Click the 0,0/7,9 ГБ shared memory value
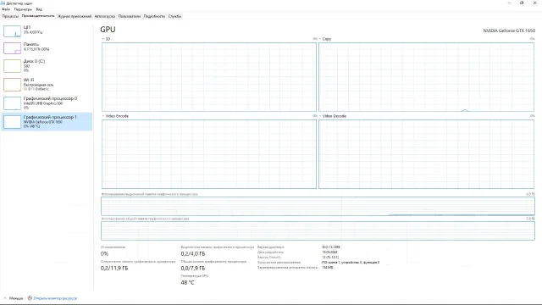Image resolution: width=542 pixels, height=305 pixels. pyautogui.click(x=193, y=269)
